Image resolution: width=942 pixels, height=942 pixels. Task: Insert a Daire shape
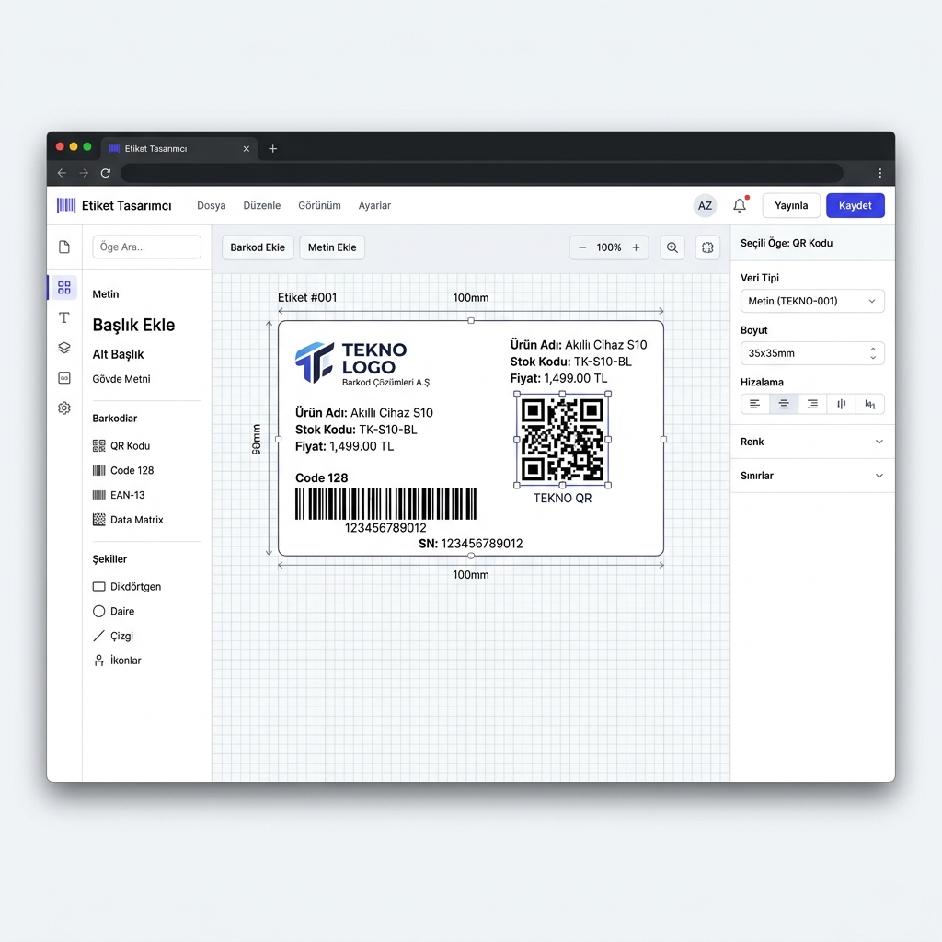pos(114,611)
